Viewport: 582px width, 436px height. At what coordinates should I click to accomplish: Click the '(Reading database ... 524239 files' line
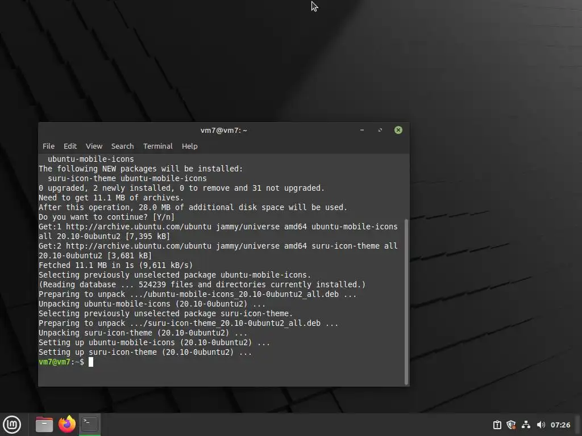(202, 284)
